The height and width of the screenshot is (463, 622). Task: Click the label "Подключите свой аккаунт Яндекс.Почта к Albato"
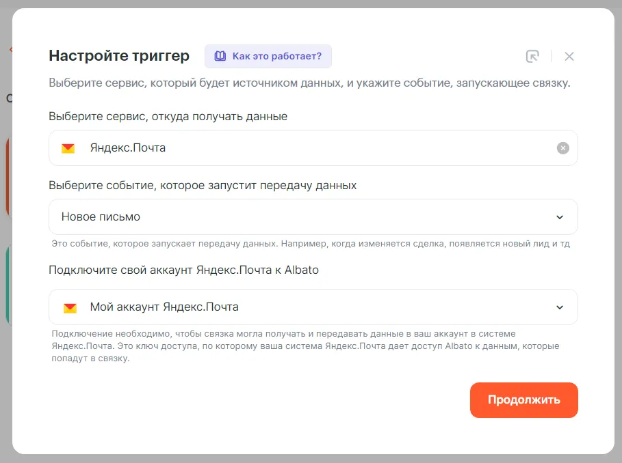(183, 270)
